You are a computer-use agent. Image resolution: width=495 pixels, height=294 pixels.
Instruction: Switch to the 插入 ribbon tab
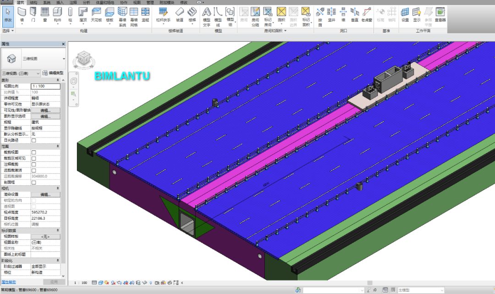[60, 3]
